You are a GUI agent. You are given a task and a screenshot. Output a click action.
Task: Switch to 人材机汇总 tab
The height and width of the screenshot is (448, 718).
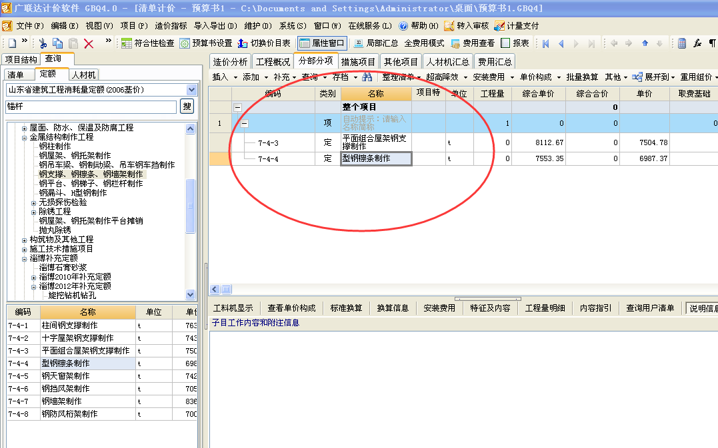pyautogui.click(x=448, y=62)
